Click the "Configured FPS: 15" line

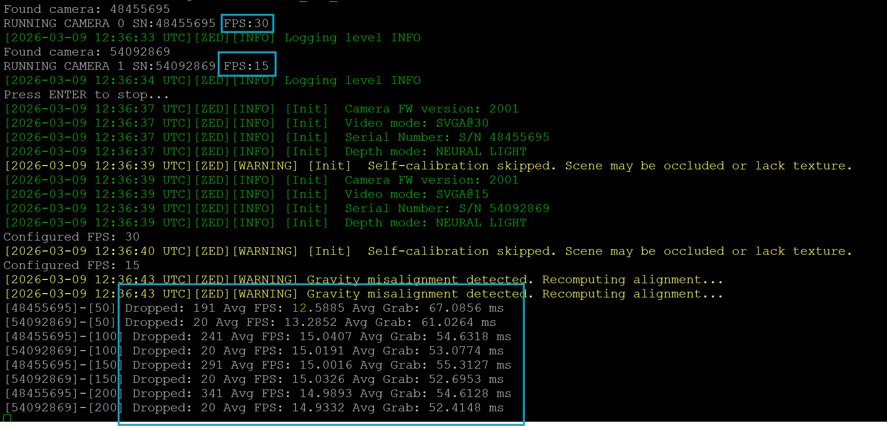(71, 265)
